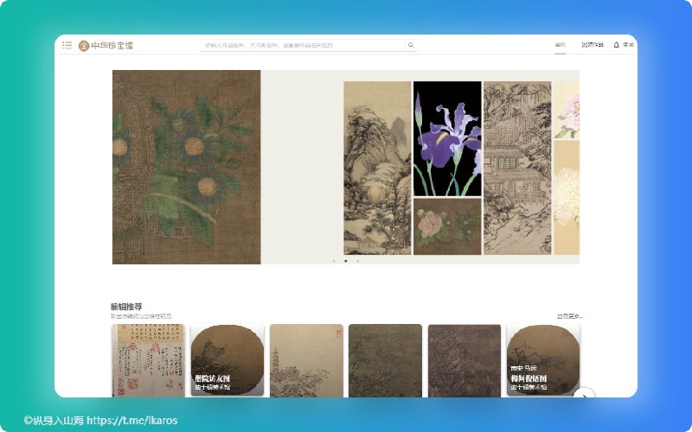This screenshot has width=692, height=432.
Task: Click the bell icon beside login
Action: [x=616, y=45]
